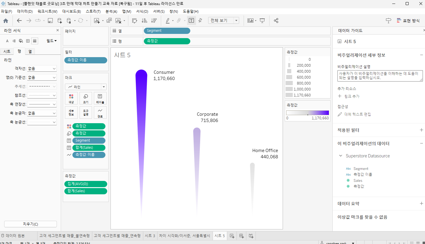The width and height of the screenshot is (425, 244).
Task: Switch to the 열 format tab
Action: [30, 51]
